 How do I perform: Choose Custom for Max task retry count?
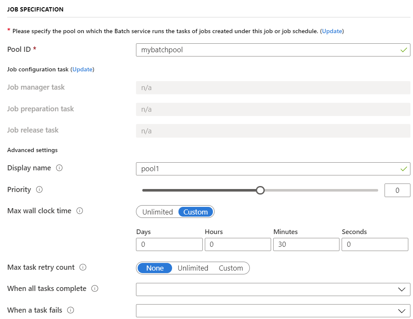point(231,268)
